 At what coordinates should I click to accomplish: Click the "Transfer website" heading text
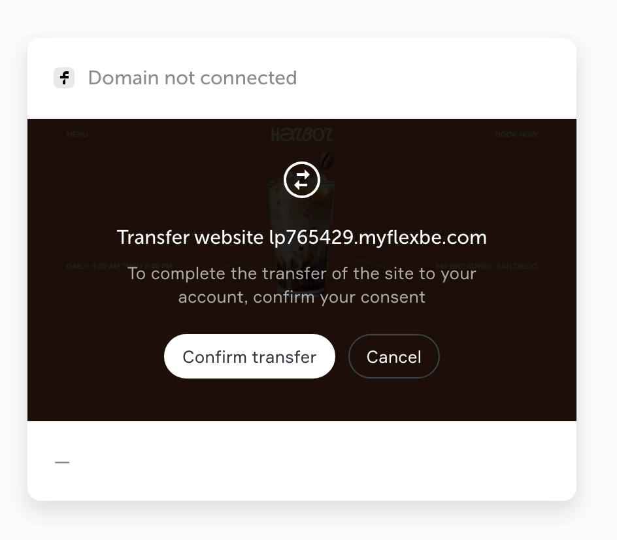(190, 237)
